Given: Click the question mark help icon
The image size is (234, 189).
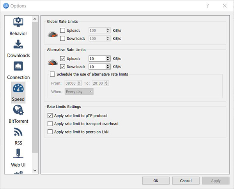Looking at the screenshot, I should pos(207,6).
